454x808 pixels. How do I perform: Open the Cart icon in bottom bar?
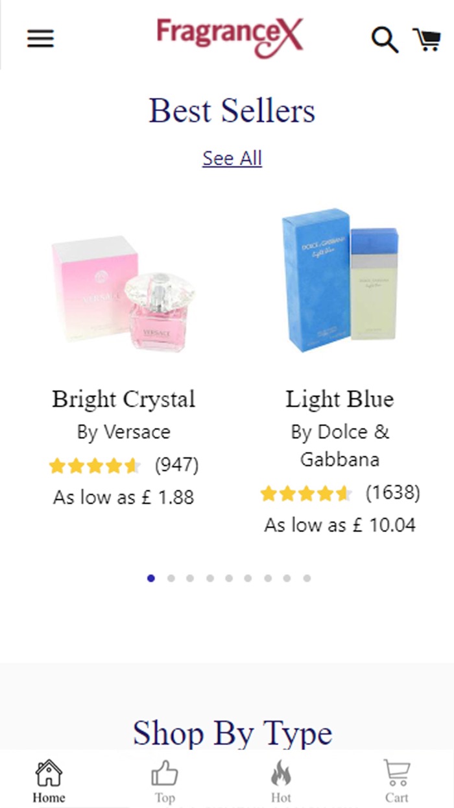click(x=397, y=774)
